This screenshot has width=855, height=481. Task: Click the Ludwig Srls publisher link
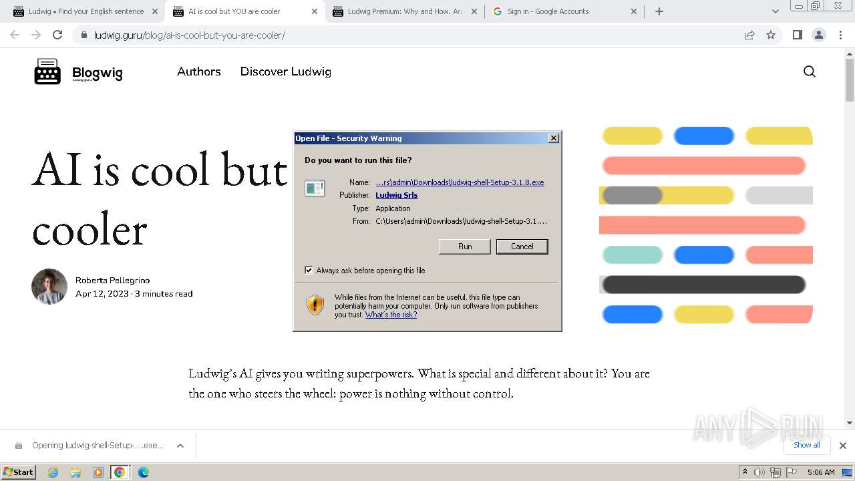click(x=397, y=195)
